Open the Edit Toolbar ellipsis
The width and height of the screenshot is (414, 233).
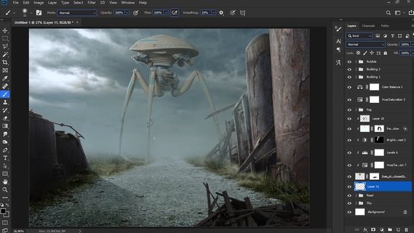(5, 197)
